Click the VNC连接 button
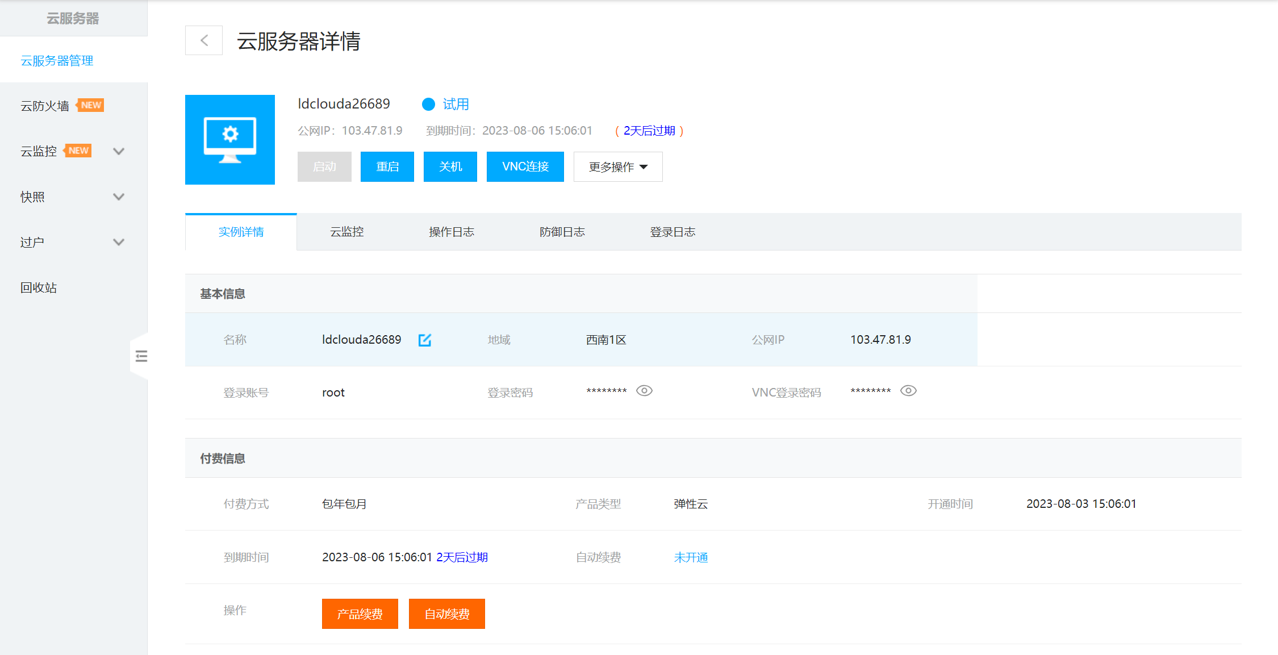Viewport: 1278px width, 655px height. pyautogui.click(x=525, y=167)
